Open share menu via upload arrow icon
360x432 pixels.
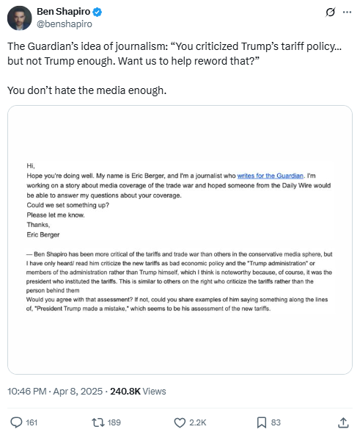pos(343,422)
